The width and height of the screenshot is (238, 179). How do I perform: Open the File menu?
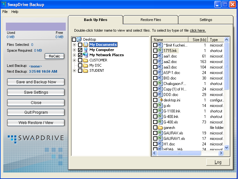tap(5, 12)
